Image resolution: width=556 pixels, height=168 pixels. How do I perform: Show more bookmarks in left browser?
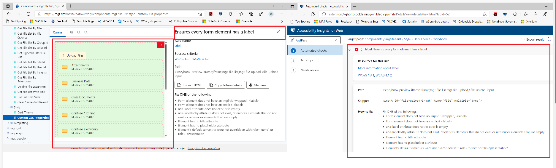tap(282, 21)
